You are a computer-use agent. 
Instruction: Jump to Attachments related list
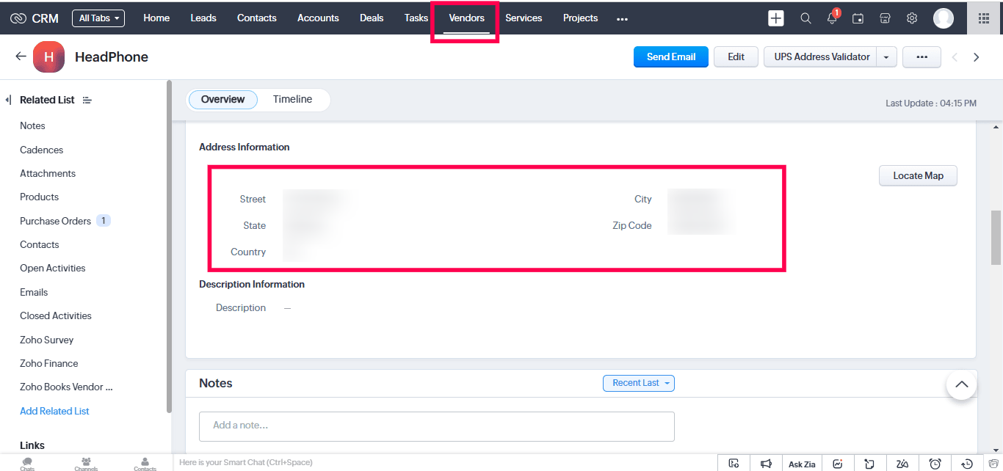click(x=48, y=173)
